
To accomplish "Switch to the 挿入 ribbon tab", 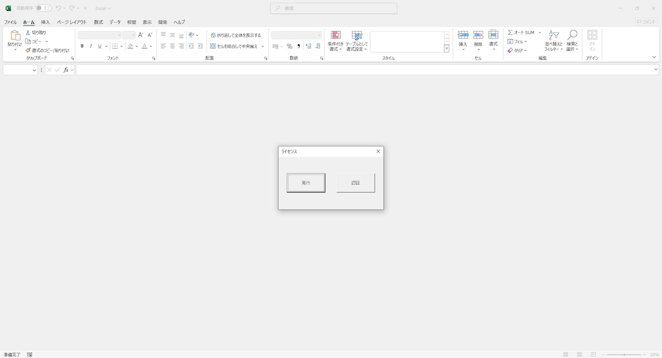I will coord(46,22).
